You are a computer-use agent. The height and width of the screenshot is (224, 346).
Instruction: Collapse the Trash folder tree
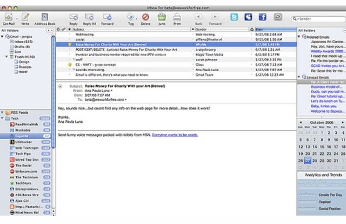click(x=6, y=57)
